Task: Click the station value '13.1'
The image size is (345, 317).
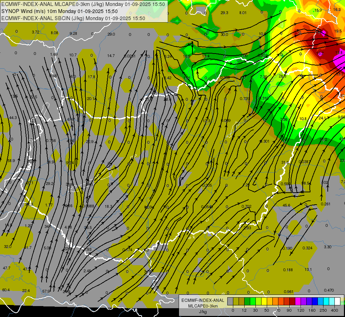Action: 308,269
